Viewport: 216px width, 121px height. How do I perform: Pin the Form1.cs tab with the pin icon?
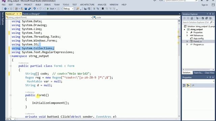click(17, 14)
